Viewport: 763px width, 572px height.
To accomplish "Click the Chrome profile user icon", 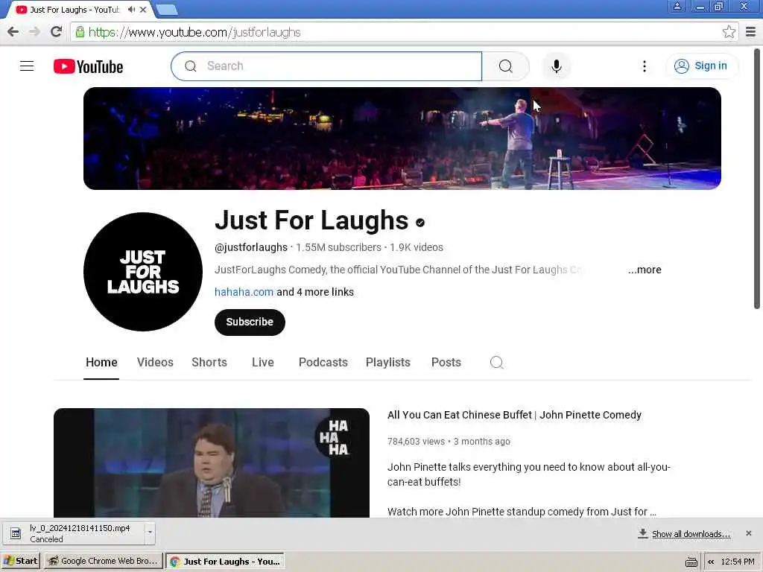I will (x=677, y=6).
